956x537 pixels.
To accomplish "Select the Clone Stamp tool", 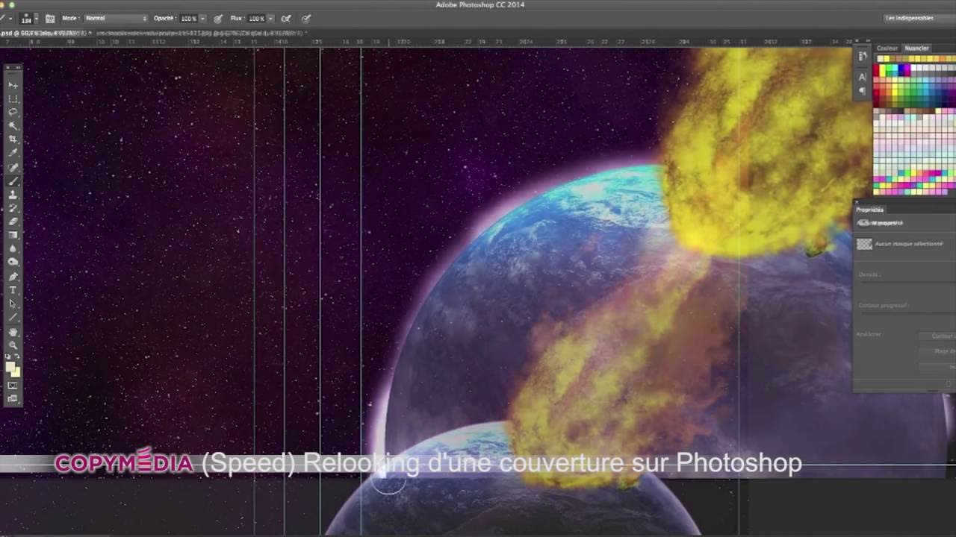I will 13,195.
